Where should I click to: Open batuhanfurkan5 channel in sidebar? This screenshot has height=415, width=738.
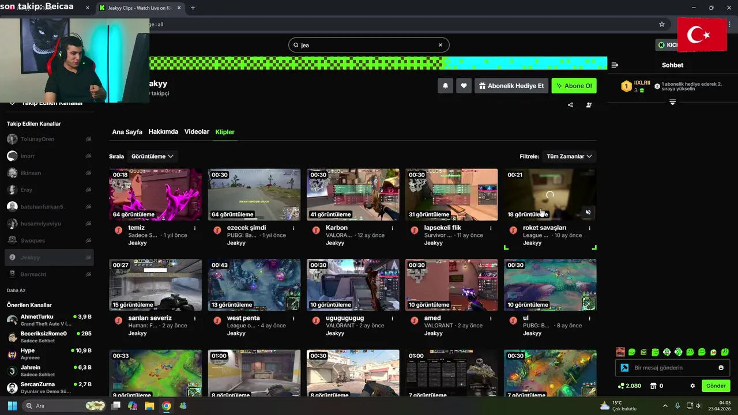(x=49, y=206)
